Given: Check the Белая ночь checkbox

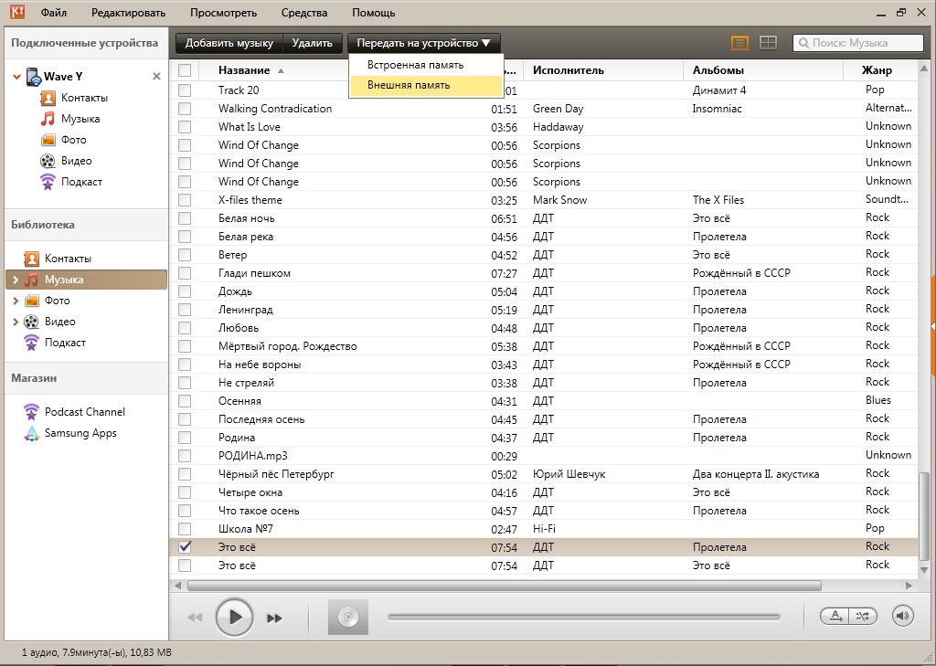Looking at the screenshot, I should 185,218.
